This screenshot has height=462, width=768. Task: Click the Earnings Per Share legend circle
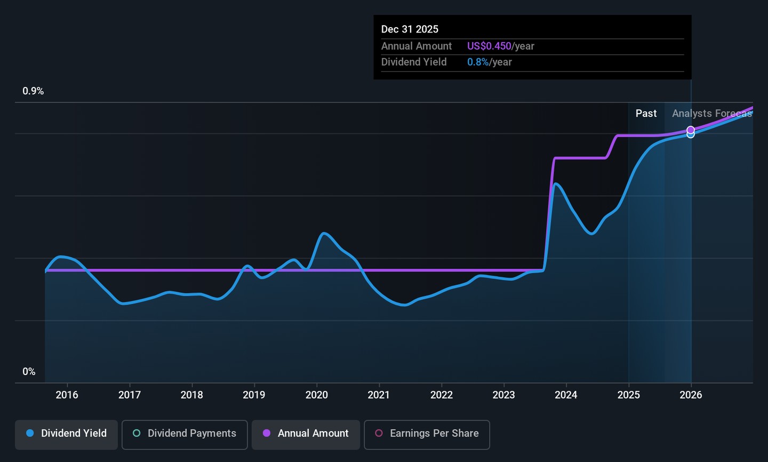379,433
